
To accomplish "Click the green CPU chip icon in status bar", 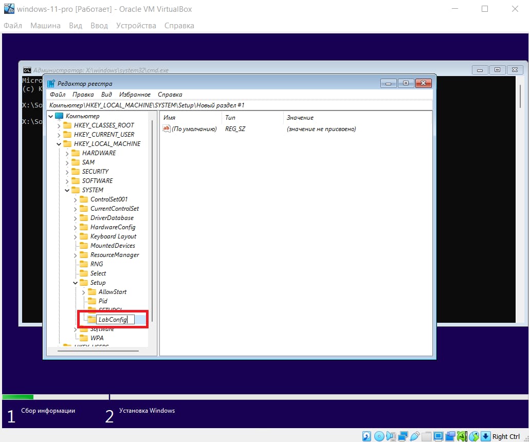I will tap(462, 436).
